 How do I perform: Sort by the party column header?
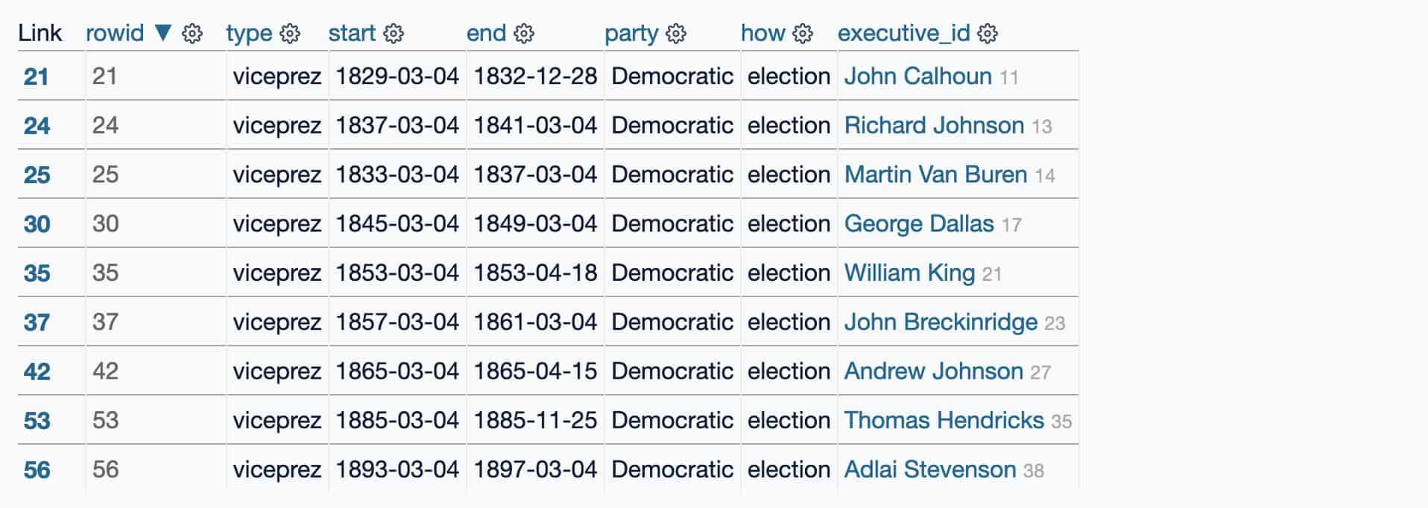[x=632, y=33]
